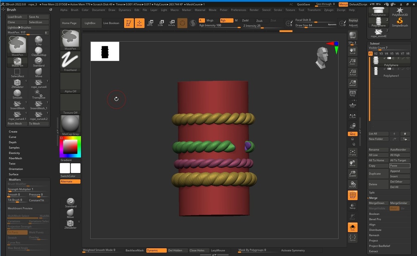Select the rope_imm4E tool
The height and width of the screenshot is (256, 417).
point(378,33)
